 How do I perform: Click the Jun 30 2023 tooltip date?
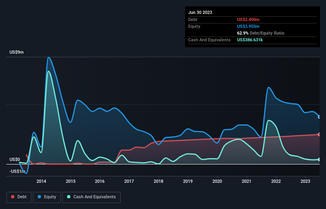(200, 12)
